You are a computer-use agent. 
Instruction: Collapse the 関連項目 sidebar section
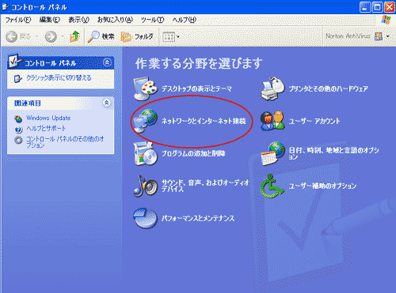(x=107, y=103)
